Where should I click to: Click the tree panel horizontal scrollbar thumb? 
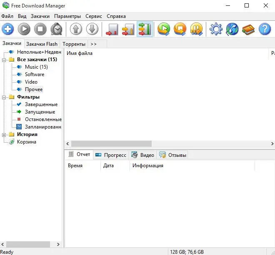pyautogui.click(x=28, y=244)
